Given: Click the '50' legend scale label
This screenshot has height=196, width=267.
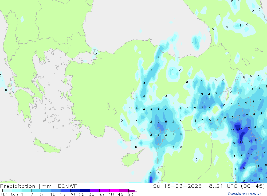Looking at the screenshot, I should [x=130, y=194].
